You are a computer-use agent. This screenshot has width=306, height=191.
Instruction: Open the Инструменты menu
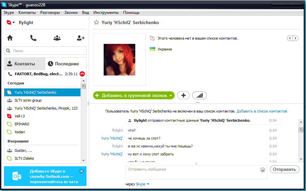(106, 13)
